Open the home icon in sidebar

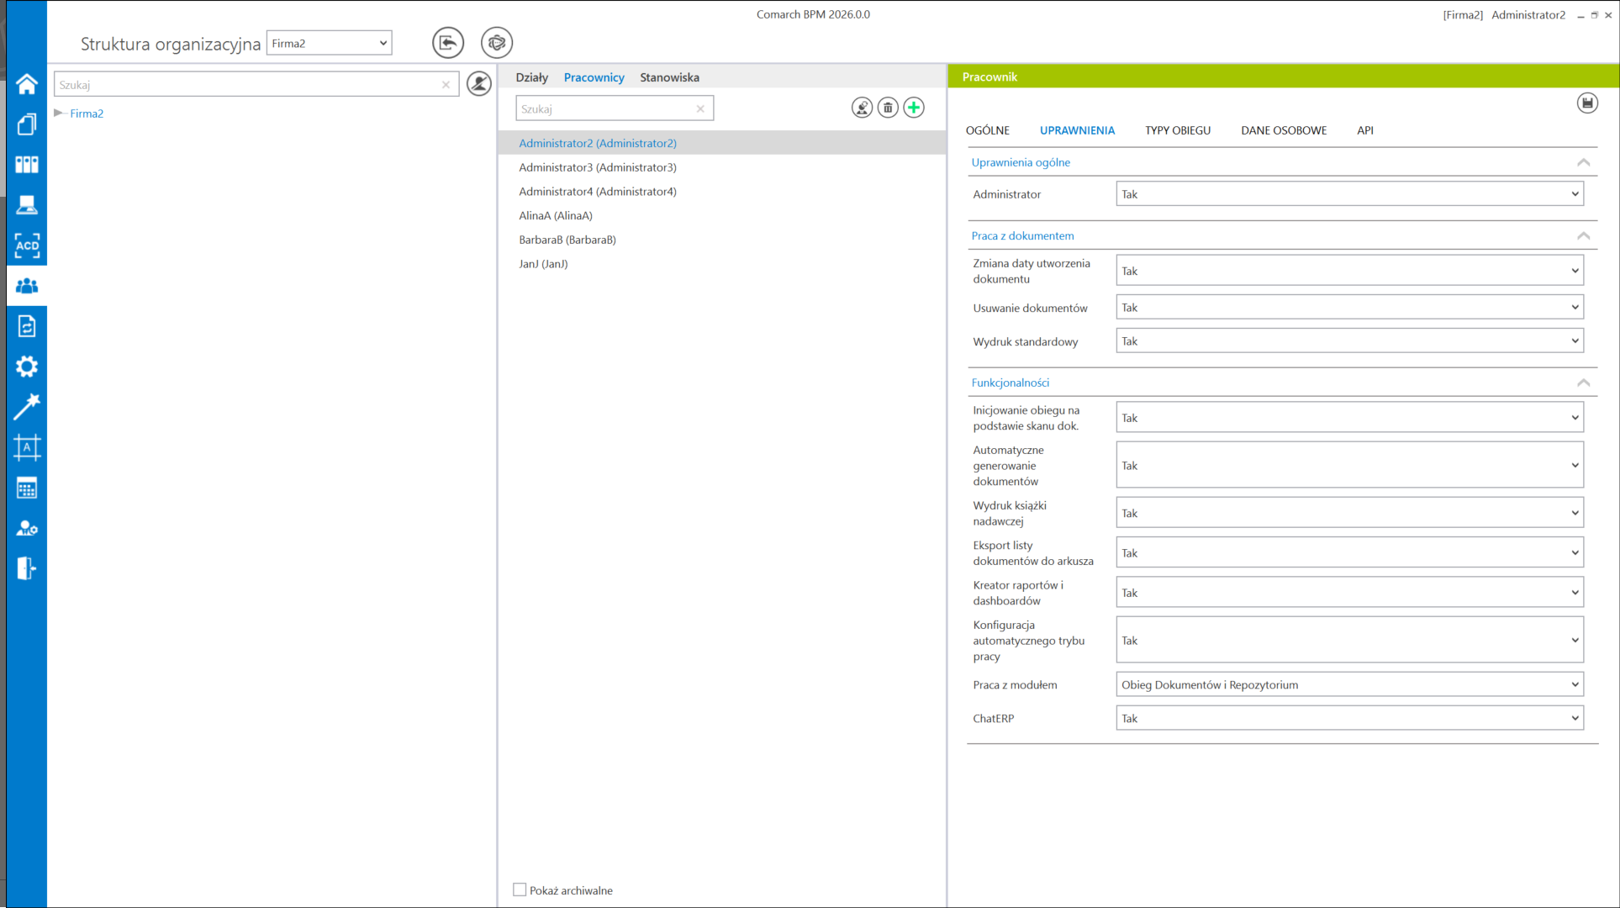point(27,84)
